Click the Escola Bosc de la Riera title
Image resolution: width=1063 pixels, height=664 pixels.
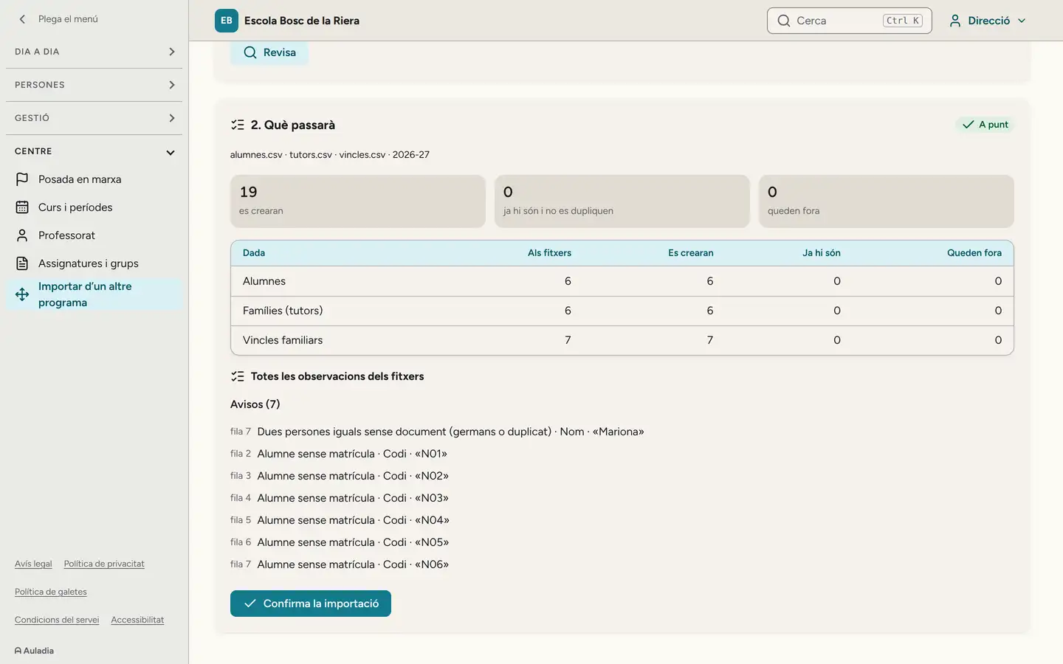click(x=302, y=21)
